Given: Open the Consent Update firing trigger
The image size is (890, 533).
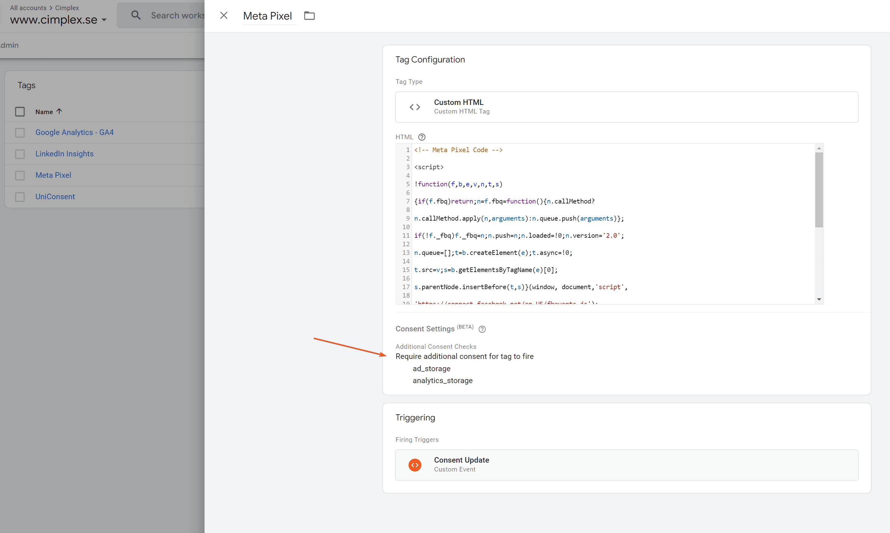Looking at the screenshot, I should [x=626, y=465].
